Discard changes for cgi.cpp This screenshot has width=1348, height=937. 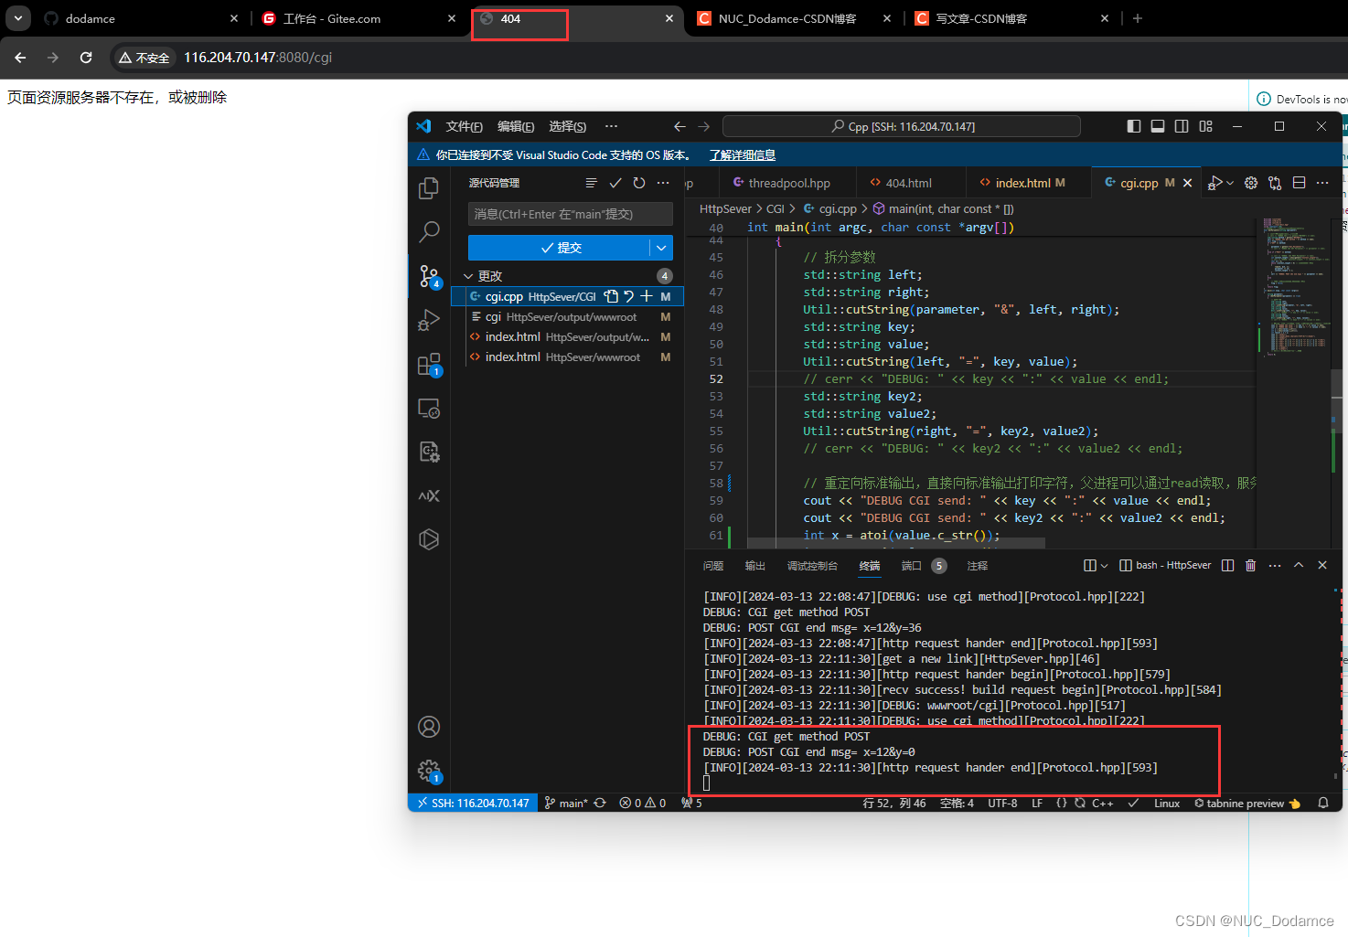(x=628, y=296)
